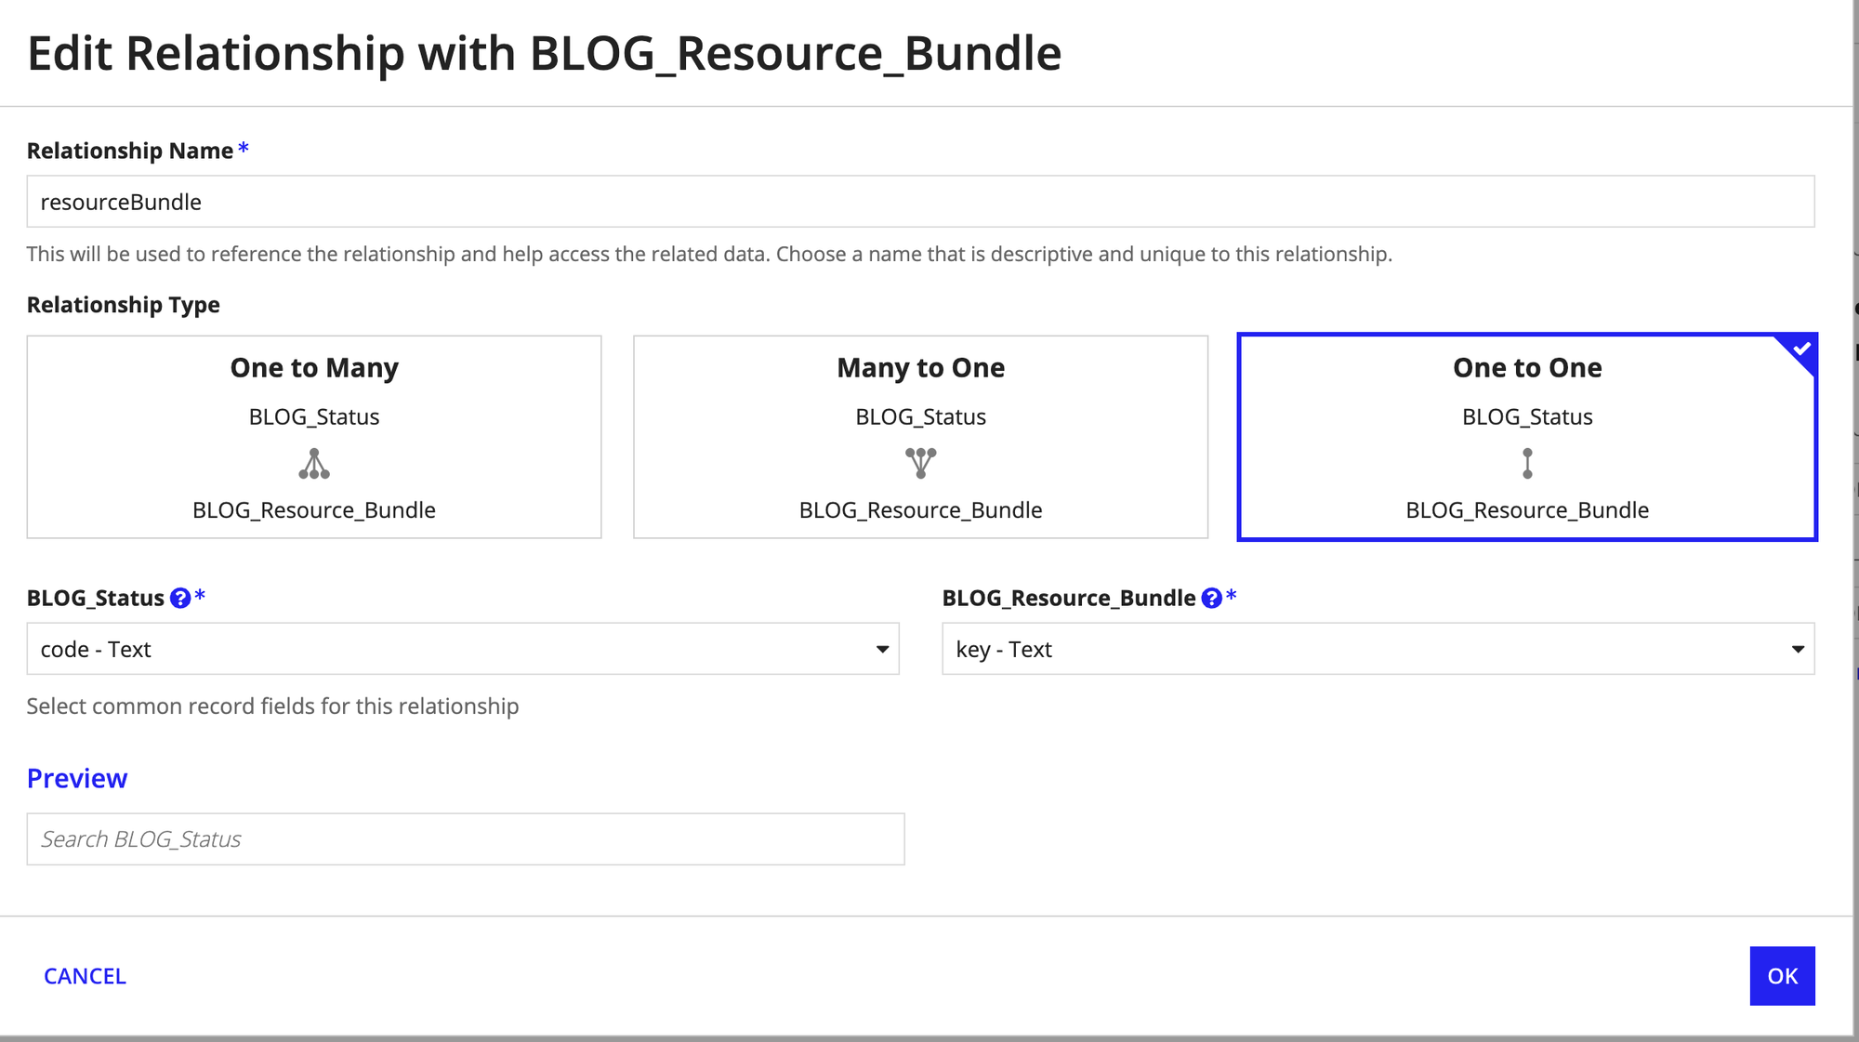Screen dimensions: 1859x1042
Task: Click the checkmark on the One to One card
Action: 1801,350
